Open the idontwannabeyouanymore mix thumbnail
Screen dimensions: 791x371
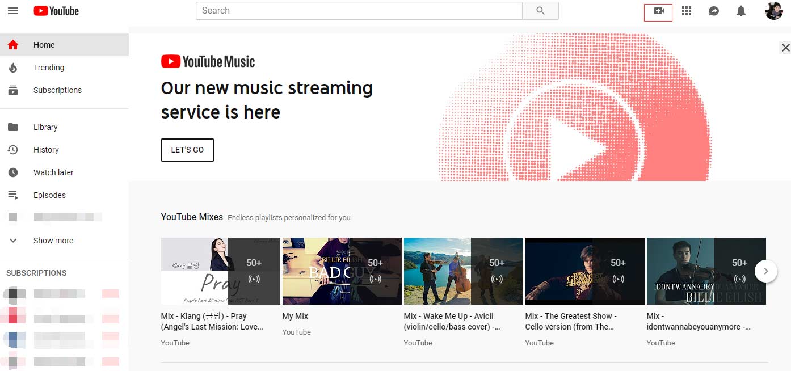tap(706, 271)
